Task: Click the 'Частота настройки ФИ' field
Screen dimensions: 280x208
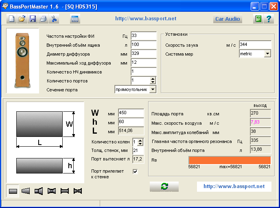Action: 144,35
